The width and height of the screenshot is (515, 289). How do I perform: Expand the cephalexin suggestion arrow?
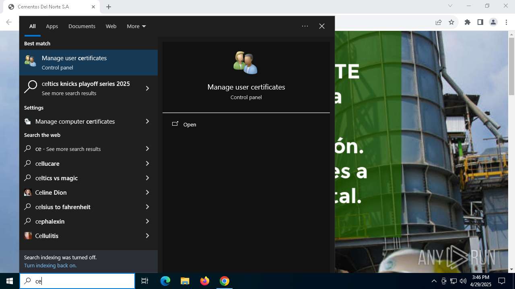coord(147,221)
